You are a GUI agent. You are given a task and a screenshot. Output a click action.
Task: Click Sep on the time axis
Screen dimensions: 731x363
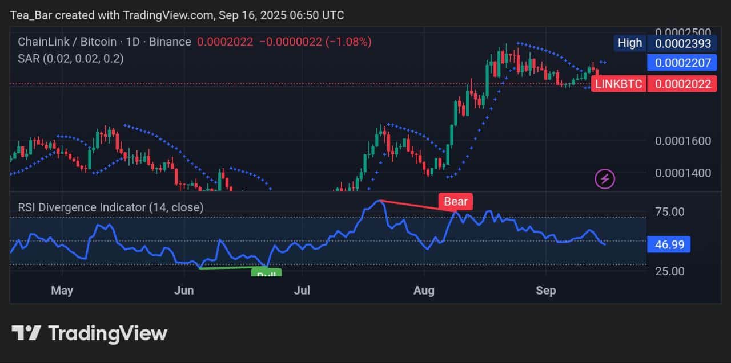pos(546,291)
